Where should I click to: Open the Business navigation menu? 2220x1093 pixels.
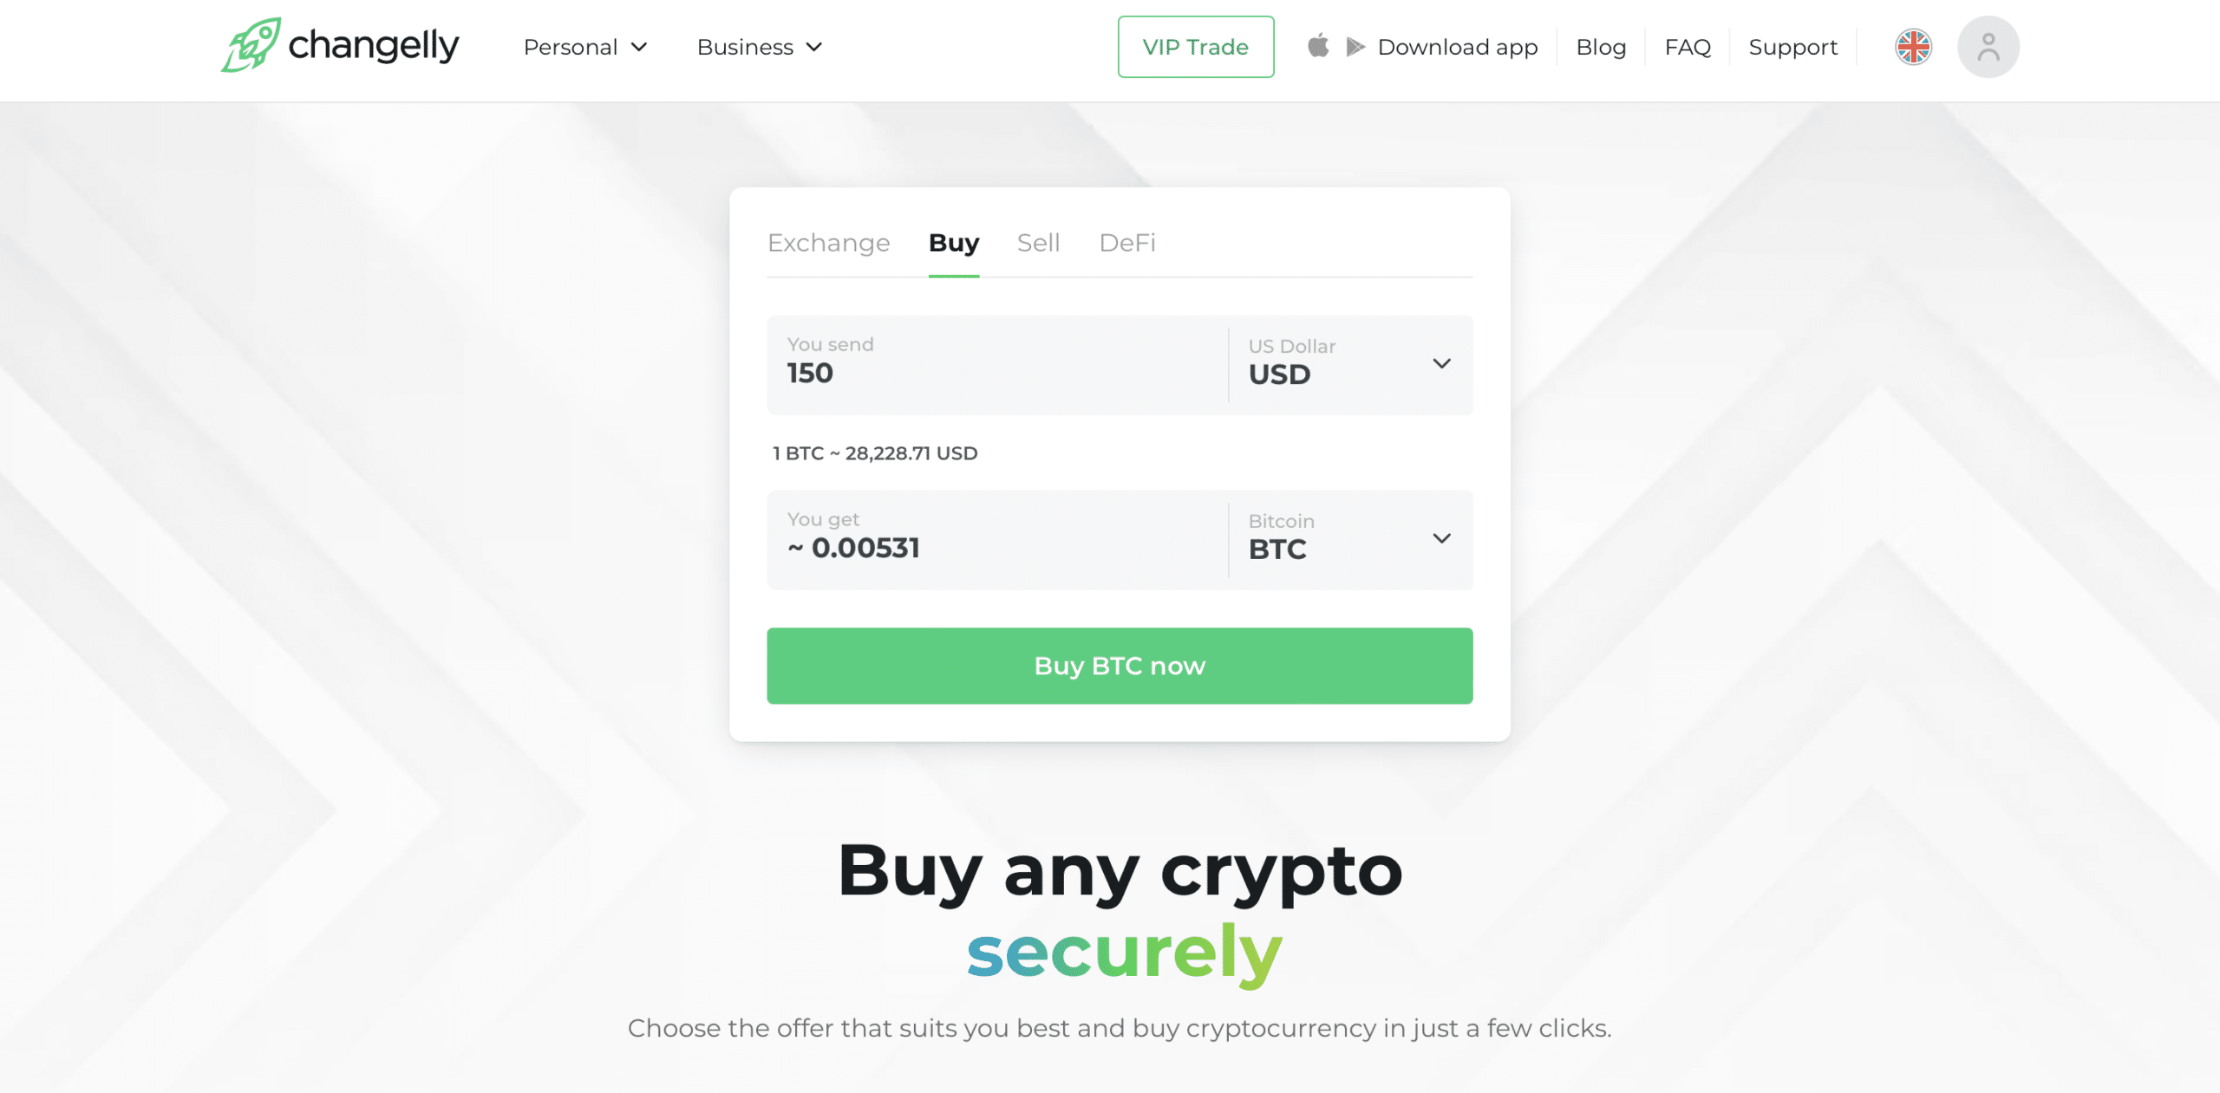[761, 47]
